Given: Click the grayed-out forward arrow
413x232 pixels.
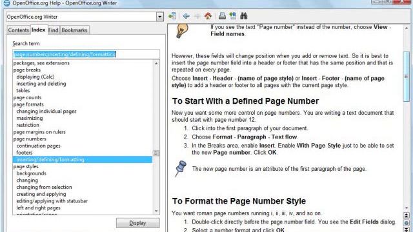Looking at the screenshot, I should [197, 16].
